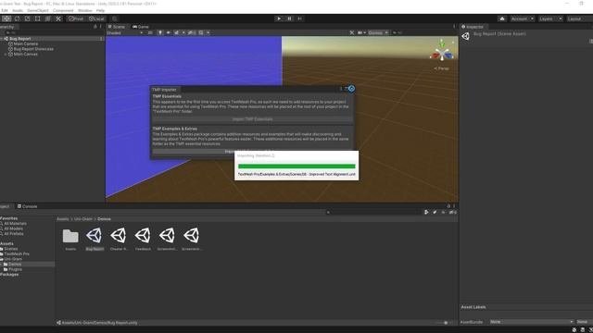Click the Import TMP Essentials button

pos(252,119)
